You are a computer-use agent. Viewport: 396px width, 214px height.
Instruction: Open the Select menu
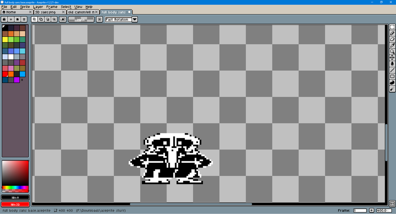(66, 7)
